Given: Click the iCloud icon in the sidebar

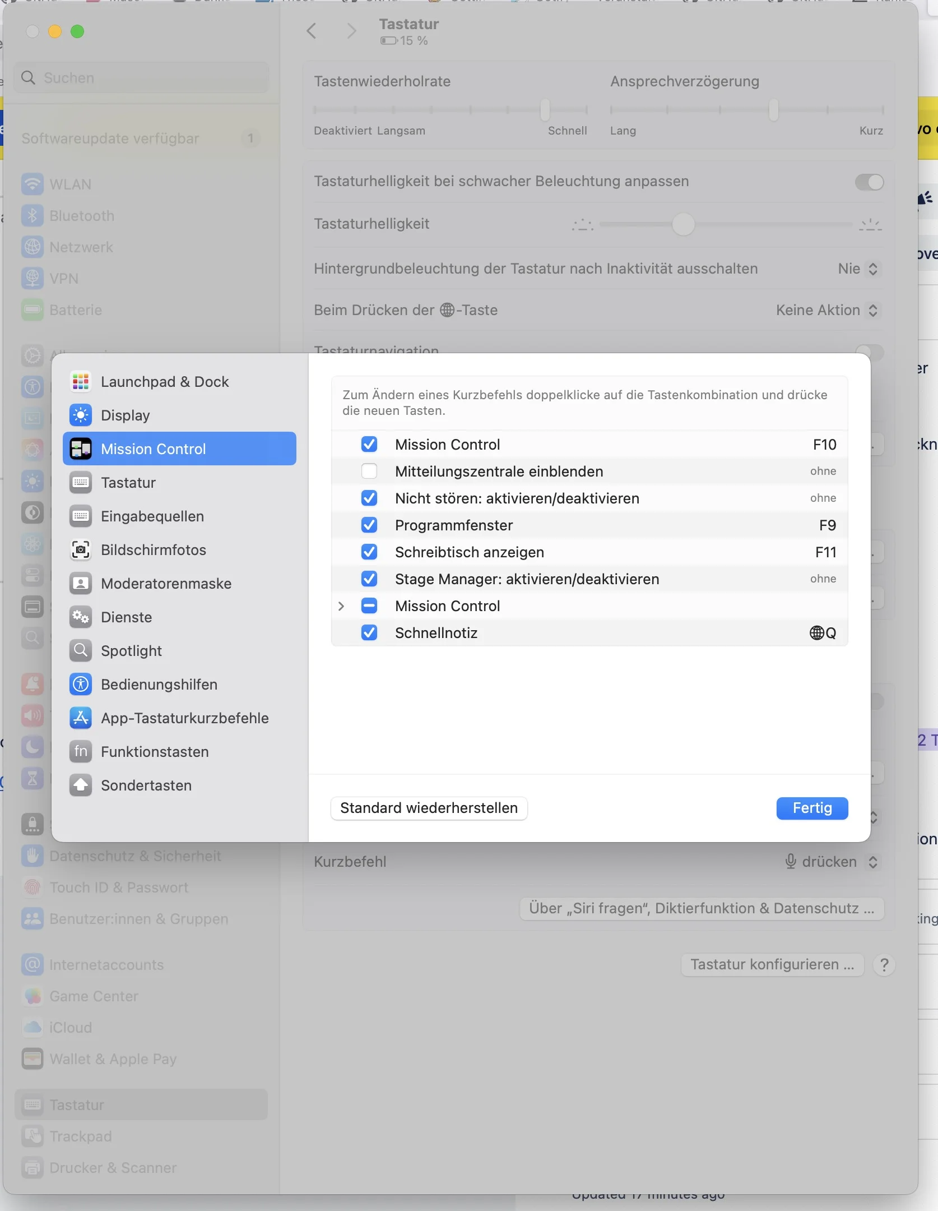Looking at the screenshot, I should click(32, 1028).
